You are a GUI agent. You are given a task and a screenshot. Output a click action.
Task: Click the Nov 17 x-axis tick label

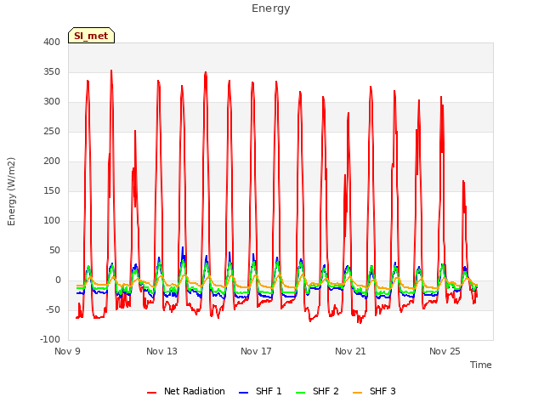click(x=256, y=351)
